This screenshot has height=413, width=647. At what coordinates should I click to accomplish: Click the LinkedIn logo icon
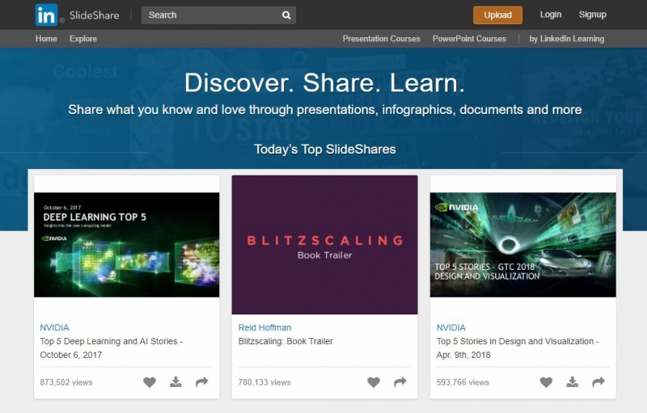click(x=46, y=15)
